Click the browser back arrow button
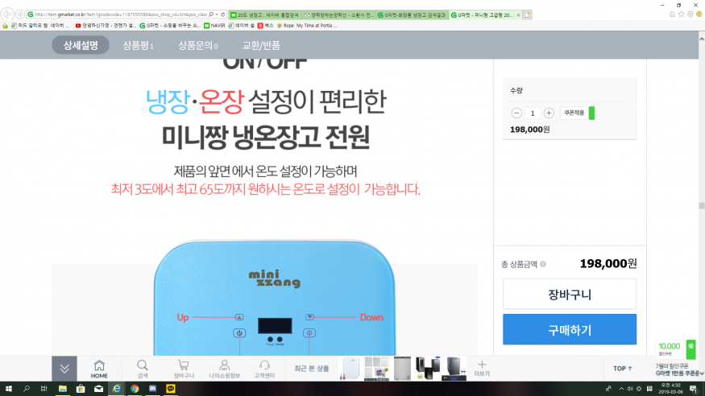Screen dimensions: 705x396 pos(7,14)
